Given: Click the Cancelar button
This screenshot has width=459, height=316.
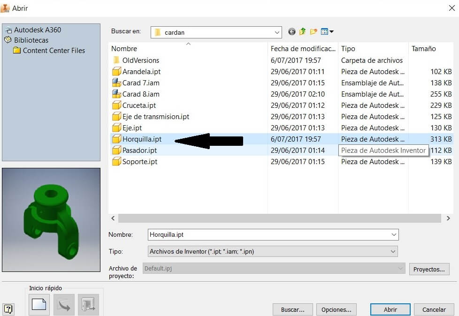Looking at the screenshot, I should pyautogui.click(x=434, y=309).
